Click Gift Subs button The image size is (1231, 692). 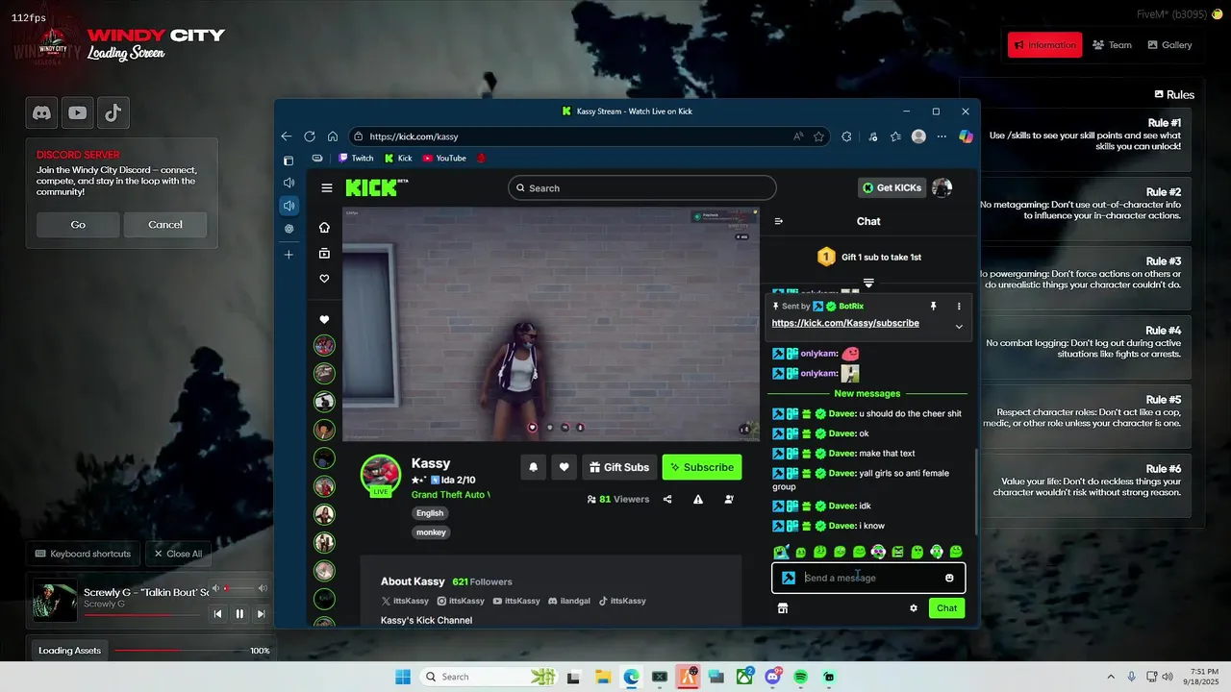pyautogui.click(x=619, y=467)
